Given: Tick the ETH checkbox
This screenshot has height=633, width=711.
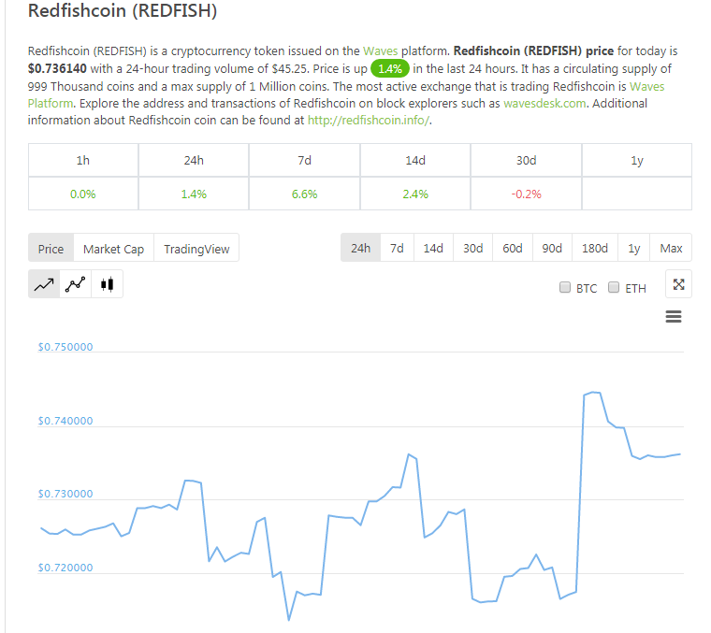Looking at the screenshot, I should click(x=614, y=287).
